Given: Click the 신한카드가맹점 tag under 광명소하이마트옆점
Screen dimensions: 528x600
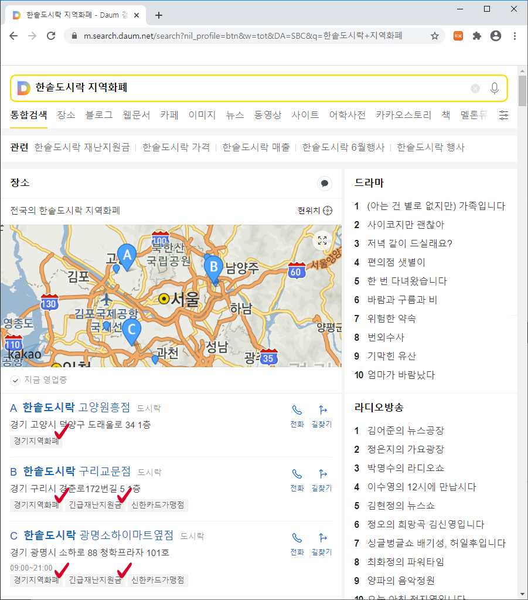Looking at the screenshot, I should click(x=158, y=580).
